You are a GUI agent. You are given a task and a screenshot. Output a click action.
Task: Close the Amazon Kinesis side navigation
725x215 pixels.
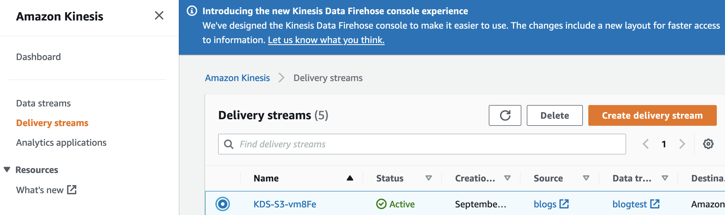click(159, 16)
